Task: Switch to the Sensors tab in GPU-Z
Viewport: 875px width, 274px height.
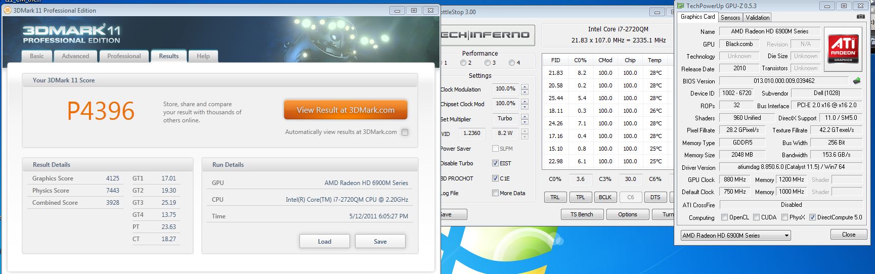Action: tap(730, 18)
